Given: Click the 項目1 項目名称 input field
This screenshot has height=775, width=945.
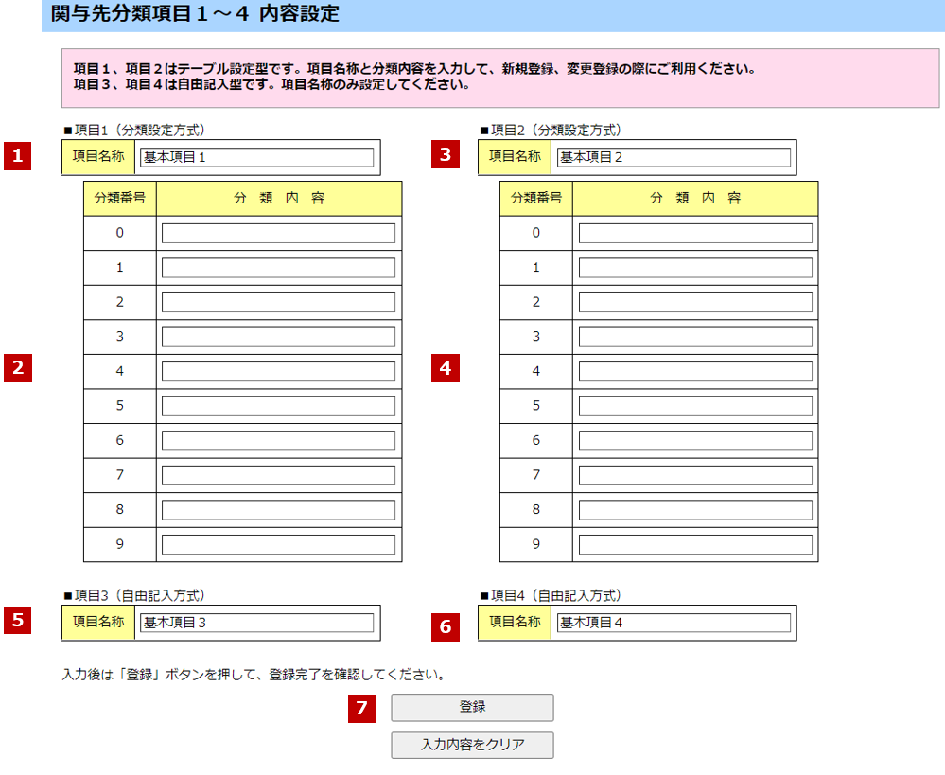Looking at the screenshot, I should 256,157.
